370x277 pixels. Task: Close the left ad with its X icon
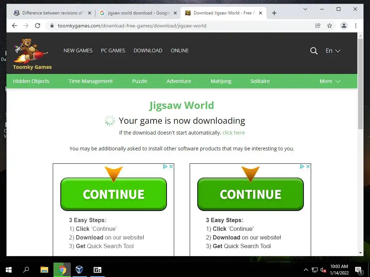(171, 166)
